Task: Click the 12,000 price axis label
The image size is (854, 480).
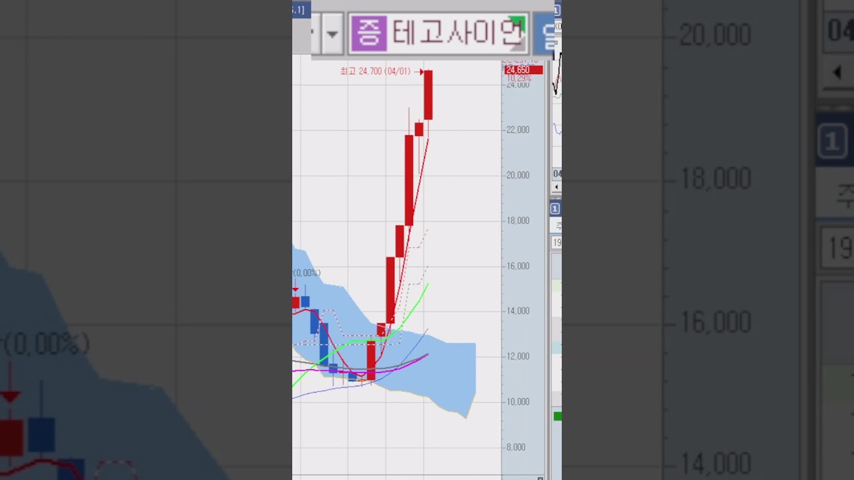Action: [518, 356]
